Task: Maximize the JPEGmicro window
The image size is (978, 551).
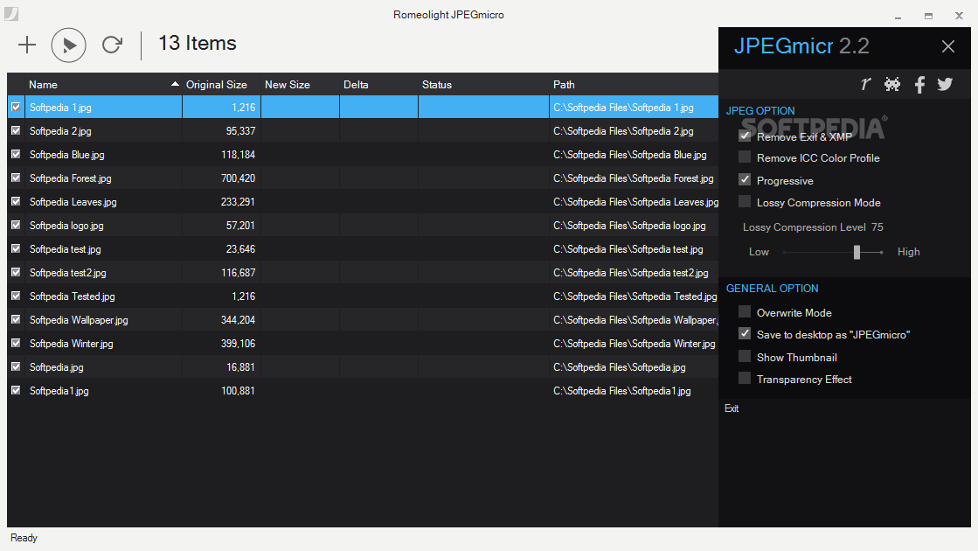Action: click(x=929, y=16)
